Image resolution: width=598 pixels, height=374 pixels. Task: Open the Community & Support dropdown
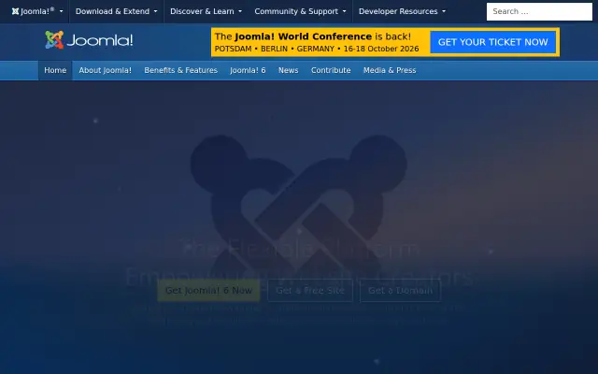point(300,11)
